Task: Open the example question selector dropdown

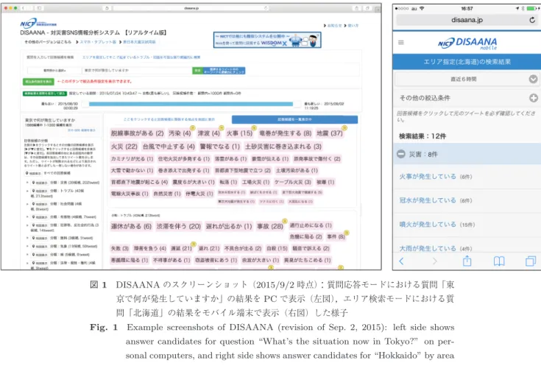Action: [x=54, y=71]
